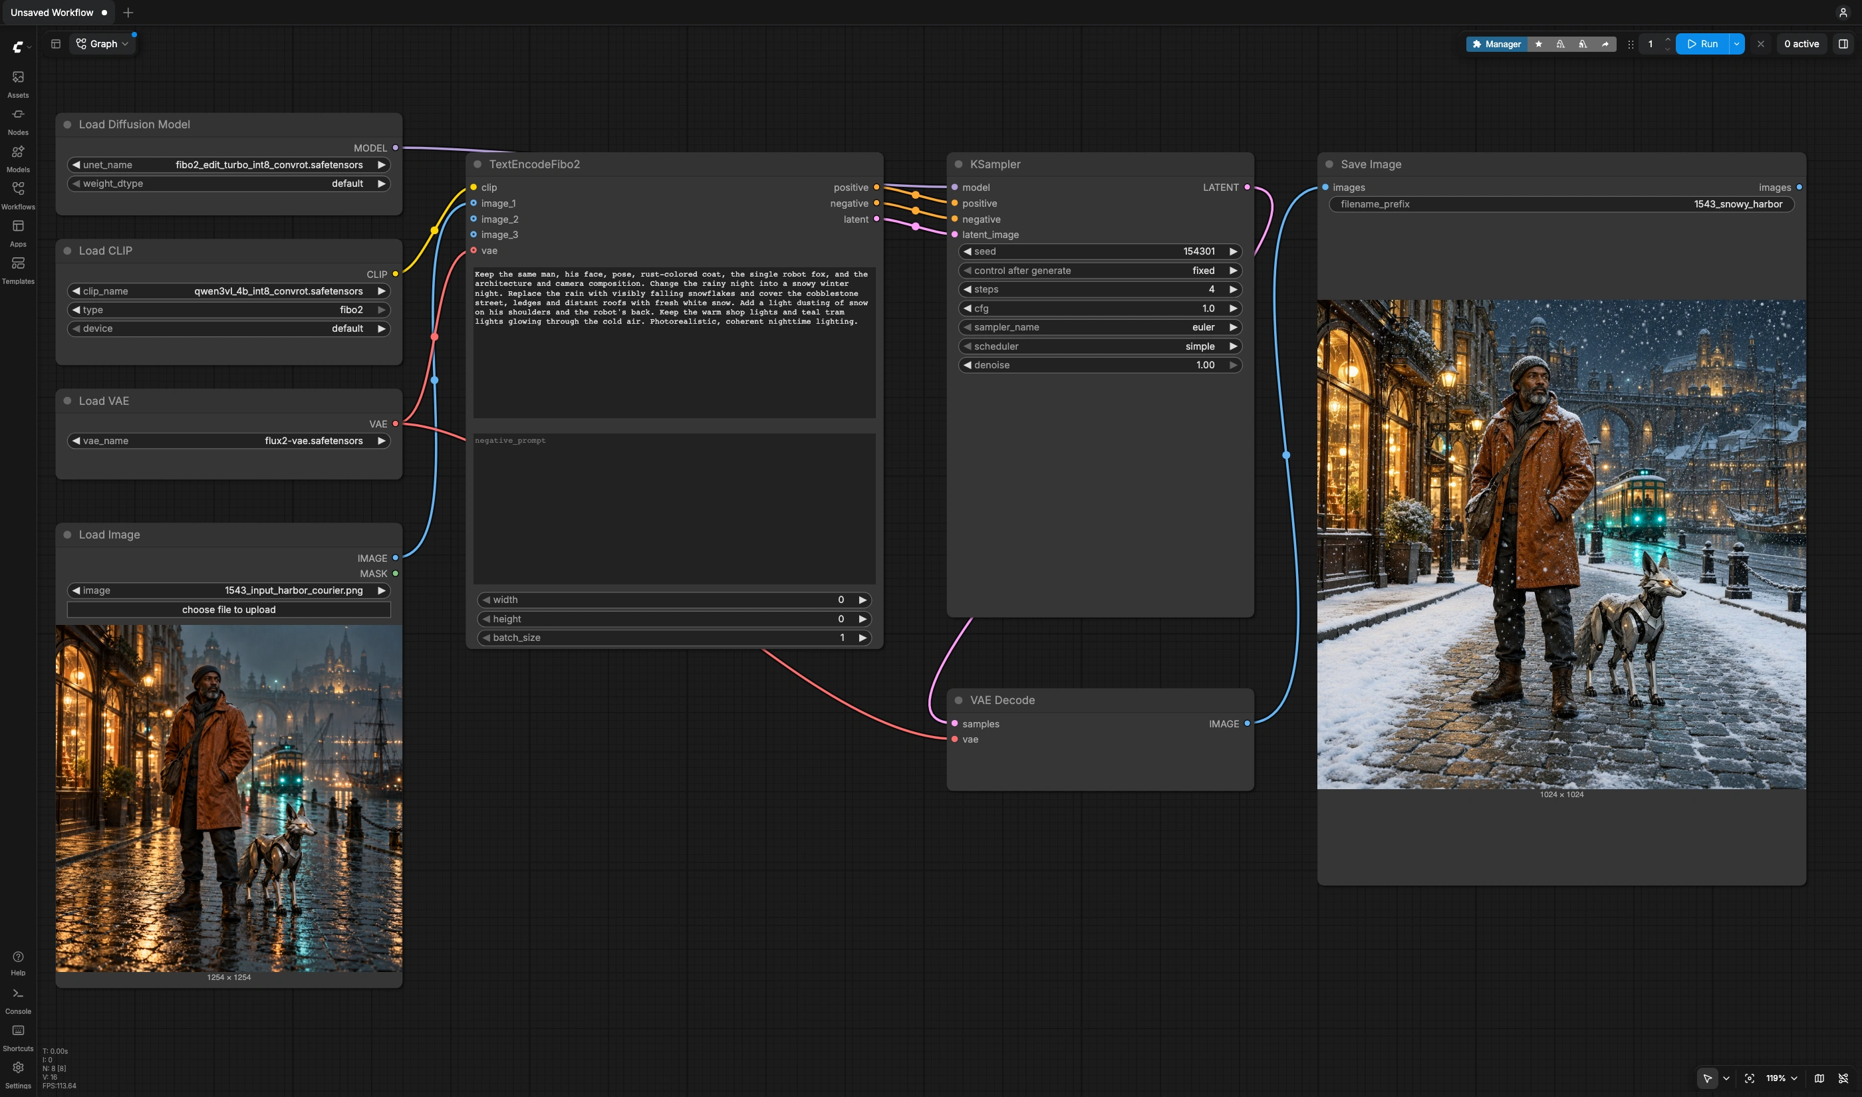The image size is (1862, 1097).
Task: Click choose file to upload
Action: [x=228, y=610]
